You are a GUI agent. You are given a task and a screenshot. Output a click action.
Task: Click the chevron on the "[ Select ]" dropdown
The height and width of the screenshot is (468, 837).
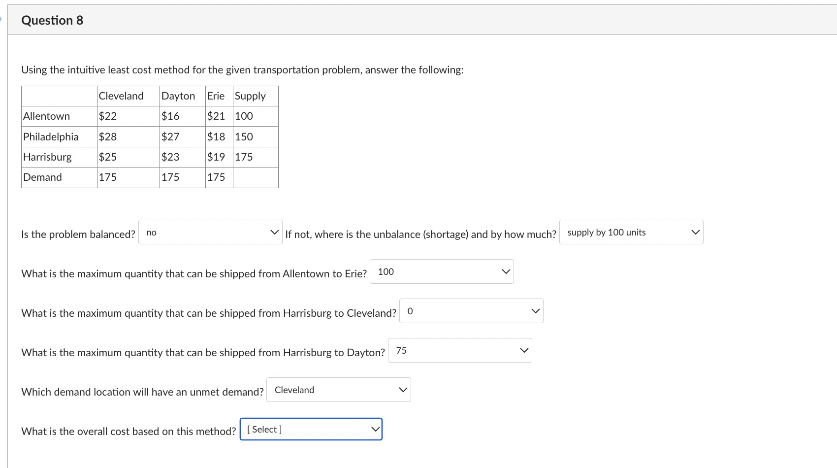click(x=375, y=429)
